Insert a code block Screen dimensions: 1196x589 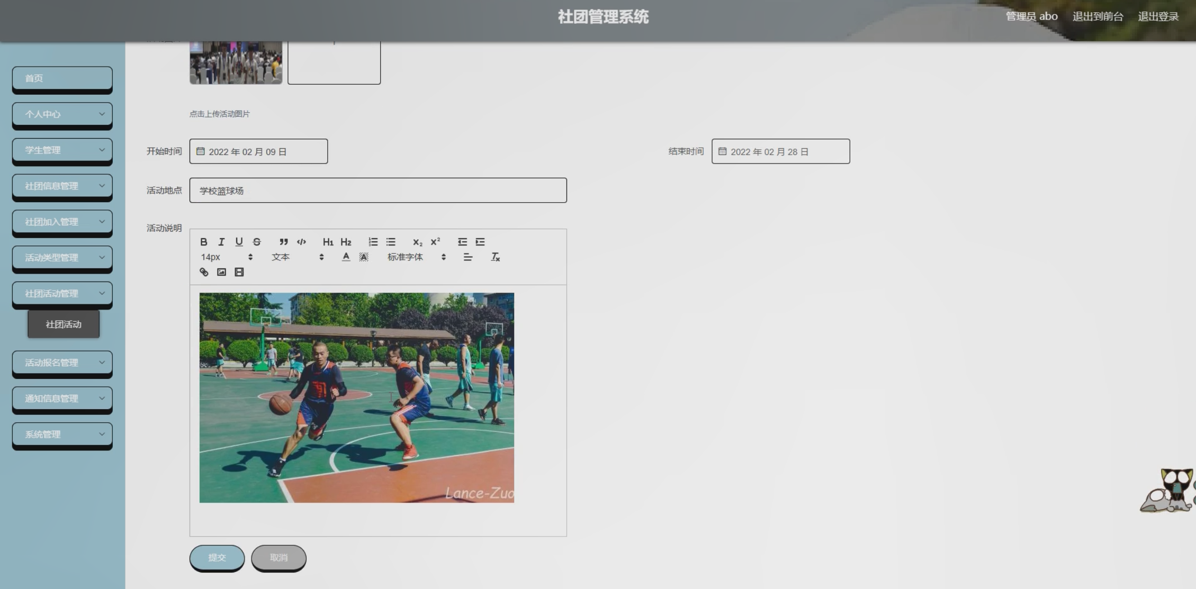(301, 242)
